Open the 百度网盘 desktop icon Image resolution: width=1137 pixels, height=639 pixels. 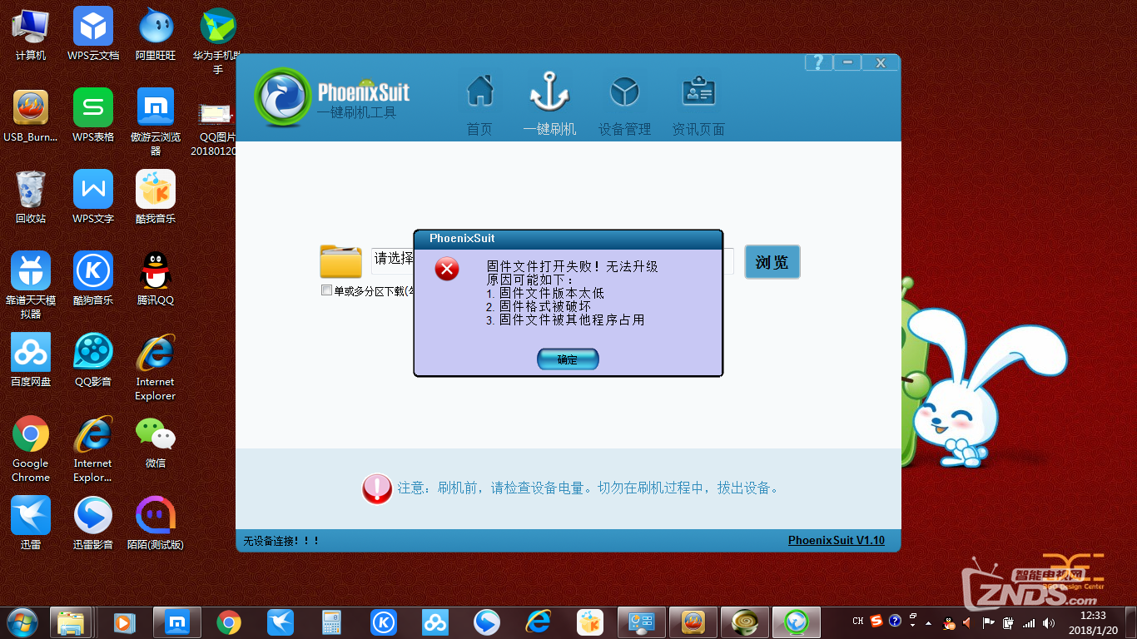click(31, 360)
